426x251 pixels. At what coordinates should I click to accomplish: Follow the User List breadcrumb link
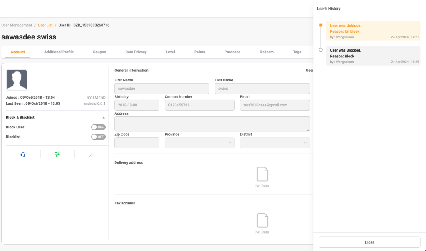pyautogui.click(x=45, y=25)
